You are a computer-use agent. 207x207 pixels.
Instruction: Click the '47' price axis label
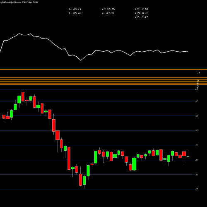coord(197,130)
